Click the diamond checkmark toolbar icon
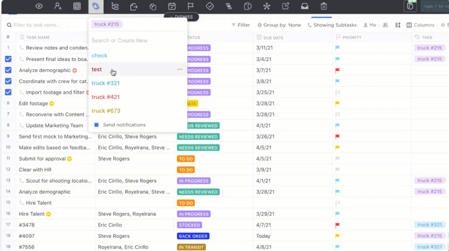 (x=210, y=6)
